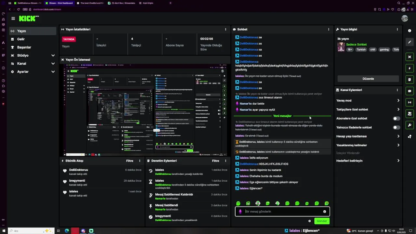Insert the last green emote in the emote row
The image size is (416, 234).
[x=327, y=203]
